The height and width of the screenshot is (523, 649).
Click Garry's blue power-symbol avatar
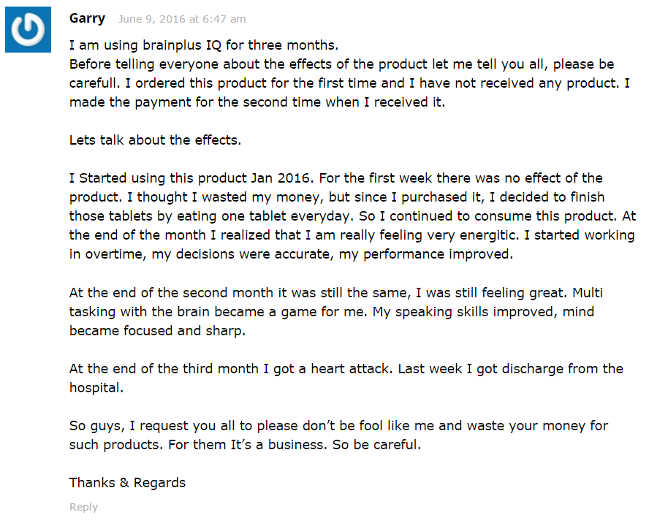29,29
